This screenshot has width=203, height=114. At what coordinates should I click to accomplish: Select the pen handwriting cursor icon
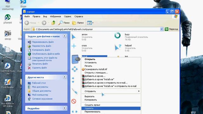coord(75,91)
